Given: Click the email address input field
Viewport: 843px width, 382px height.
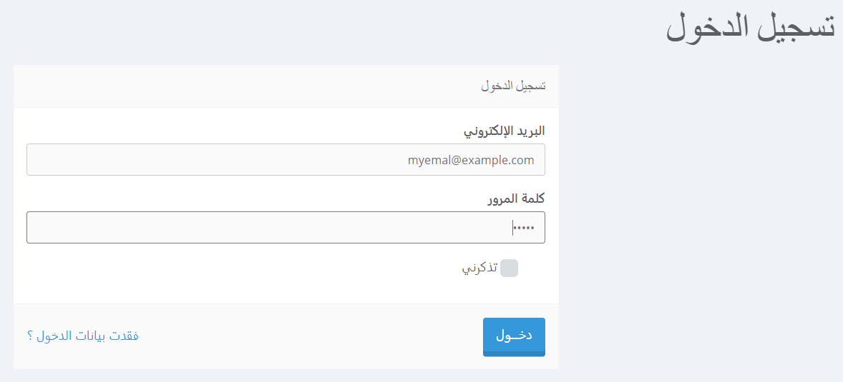Looking at the screenshot, I should pyautogui.click(x=286, y=160).
